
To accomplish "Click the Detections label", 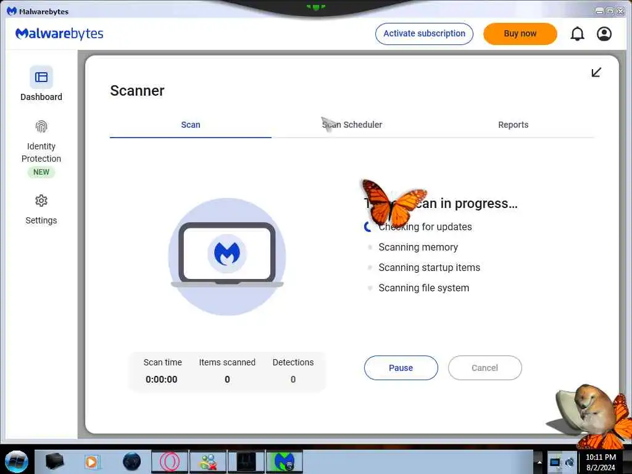I will click(293, 362).
